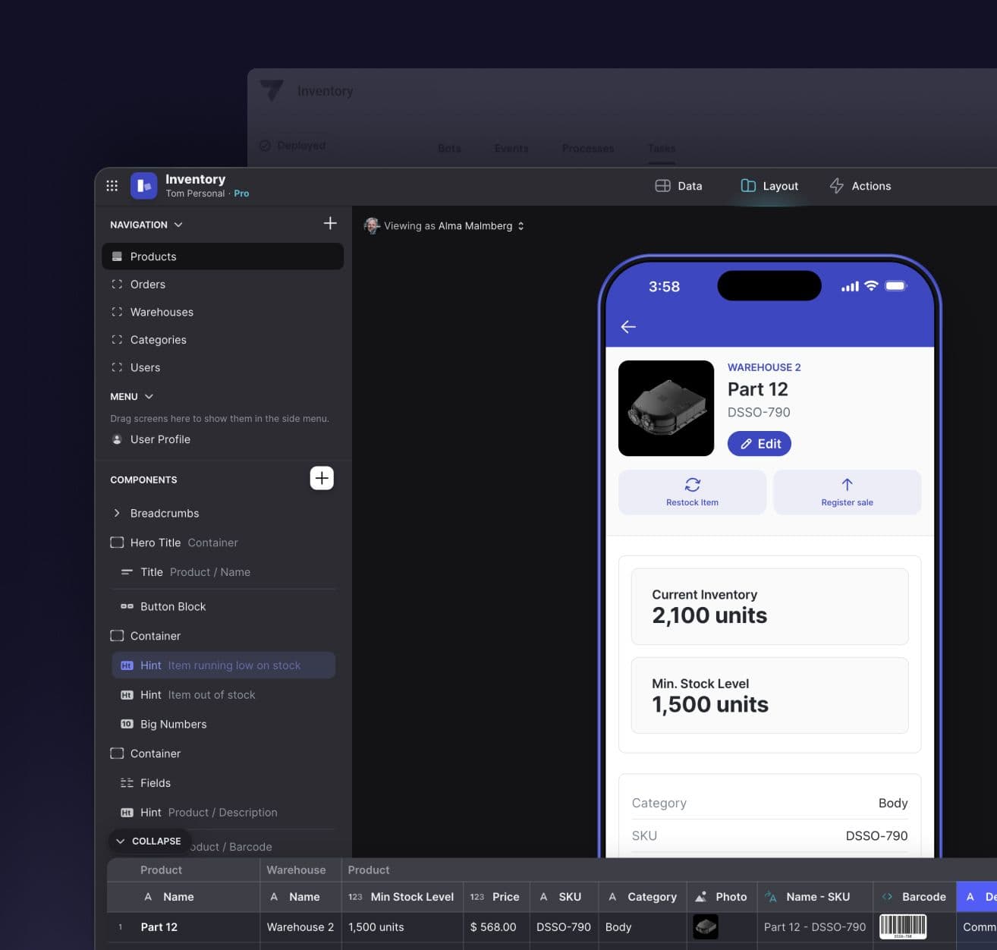
Task: Click the $ 568.00 price cell
Action: [496, 927]
